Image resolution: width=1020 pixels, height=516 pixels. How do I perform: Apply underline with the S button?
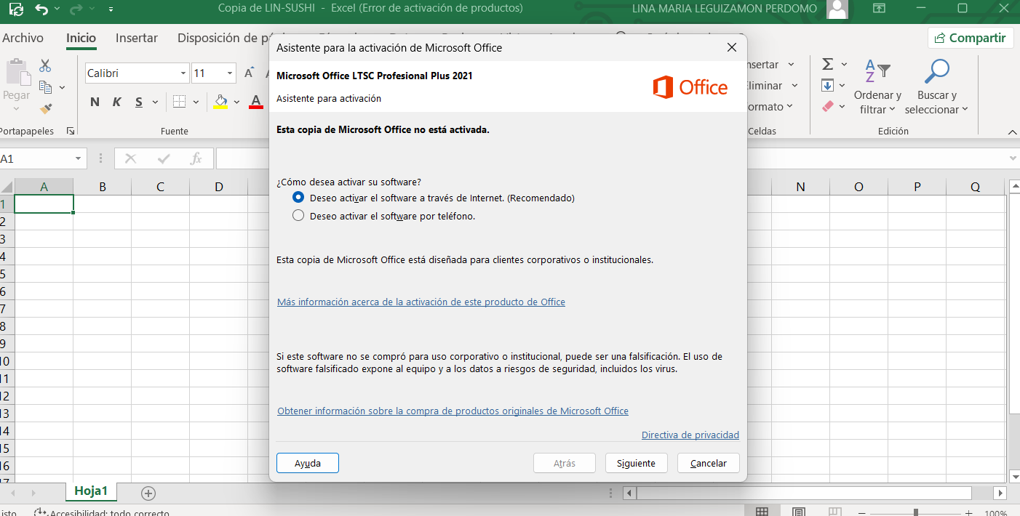[138, 102]
